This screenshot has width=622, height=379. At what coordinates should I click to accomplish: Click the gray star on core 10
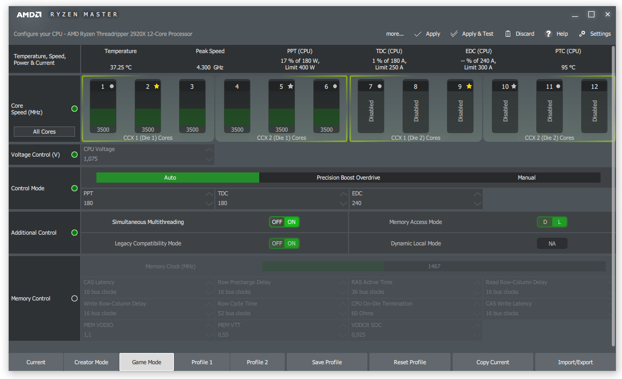[x=513, y=86]
